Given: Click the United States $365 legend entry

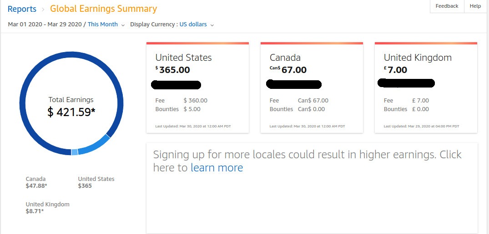Looking at the screenshot, I should tap(96, 182).
